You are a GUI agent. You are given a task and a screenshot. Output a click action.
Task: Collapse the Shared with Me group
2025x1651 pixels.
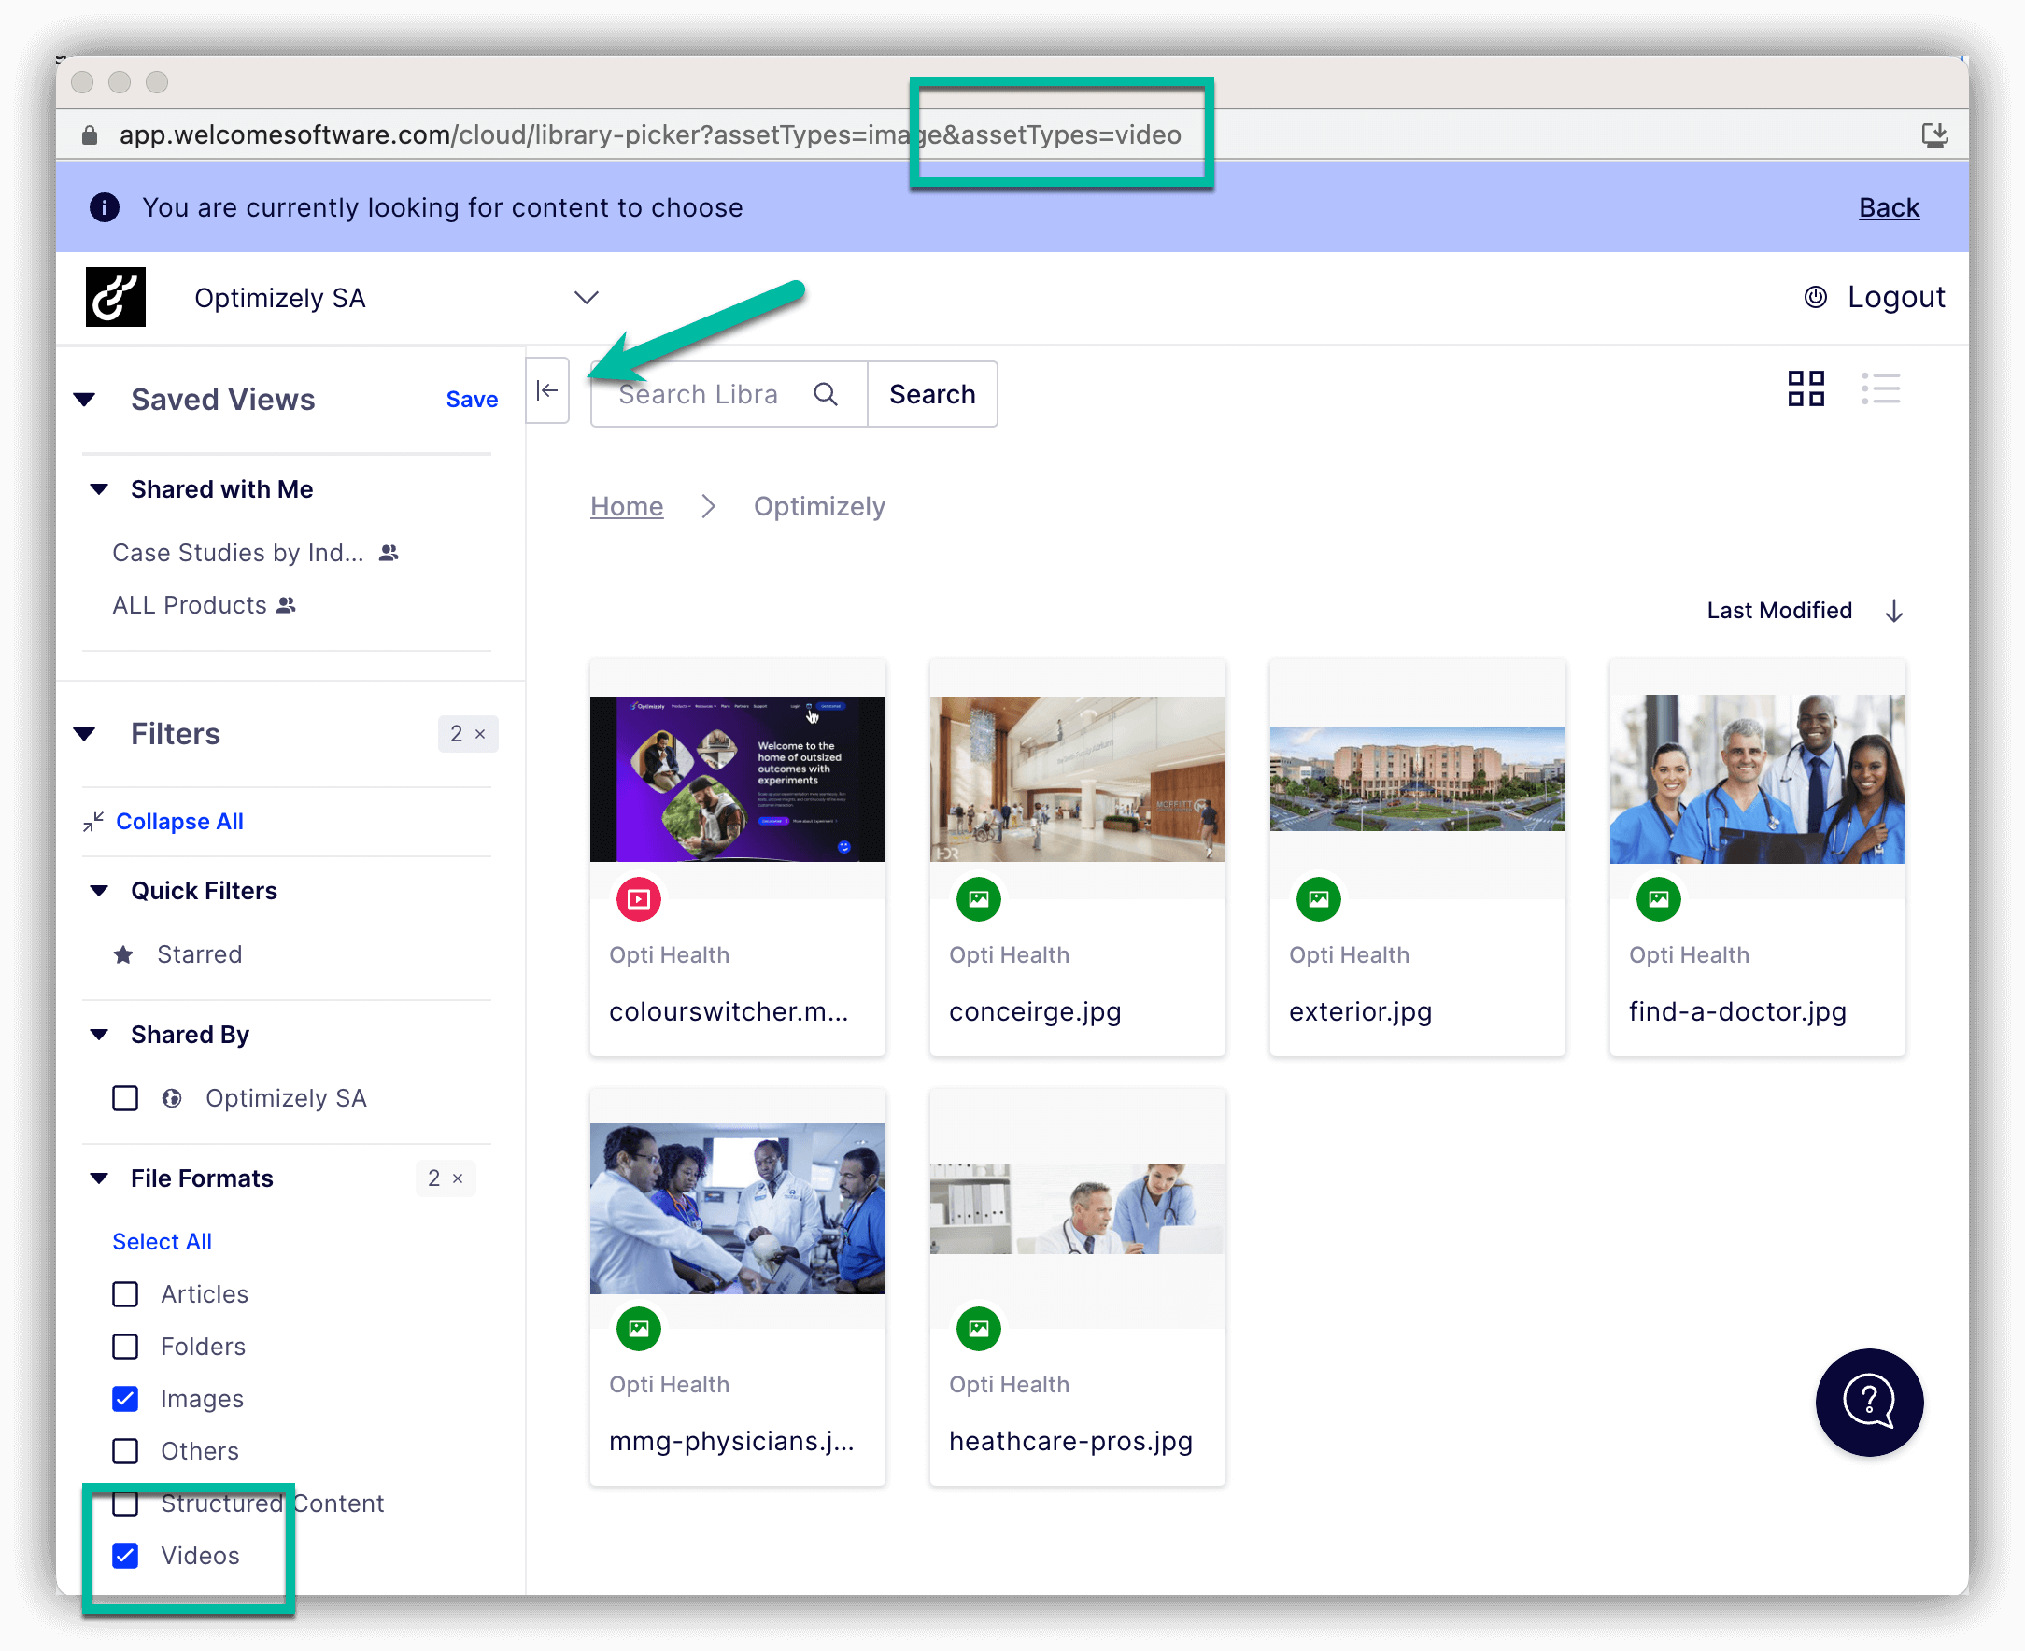coord(99,488)
